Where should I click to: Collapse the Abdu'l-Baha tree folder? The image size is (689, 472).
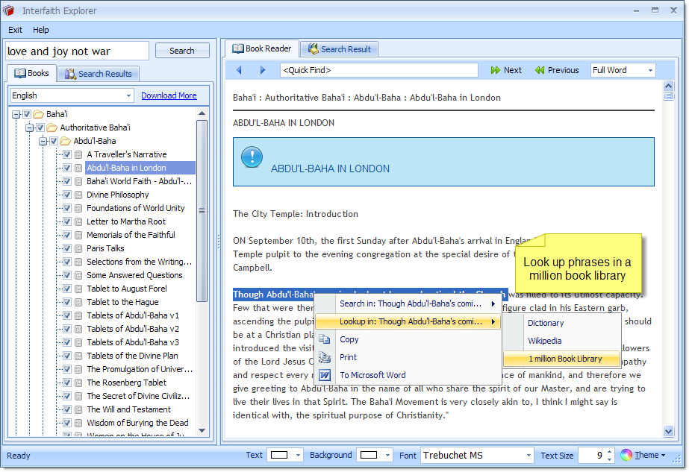coord(43,141)
